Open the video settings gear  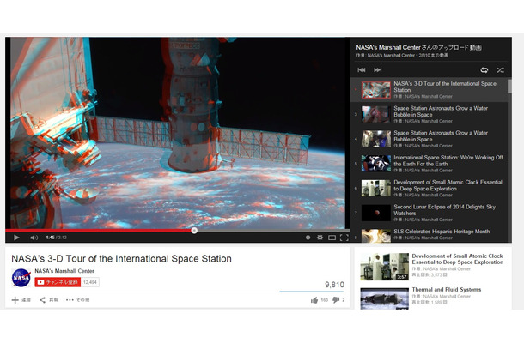click(x=320, y=238)
